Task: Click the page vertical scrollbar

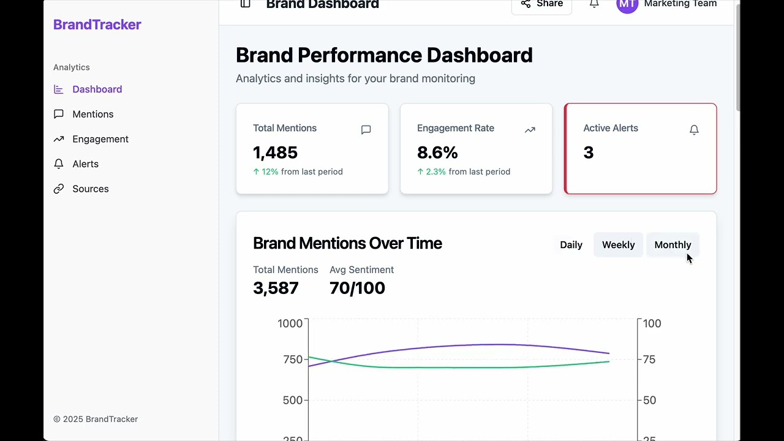Action: pos(737,56)
